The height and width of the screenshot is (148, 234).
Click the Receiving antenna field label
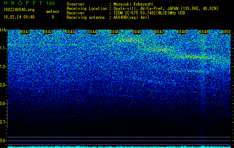pos(86,17)
